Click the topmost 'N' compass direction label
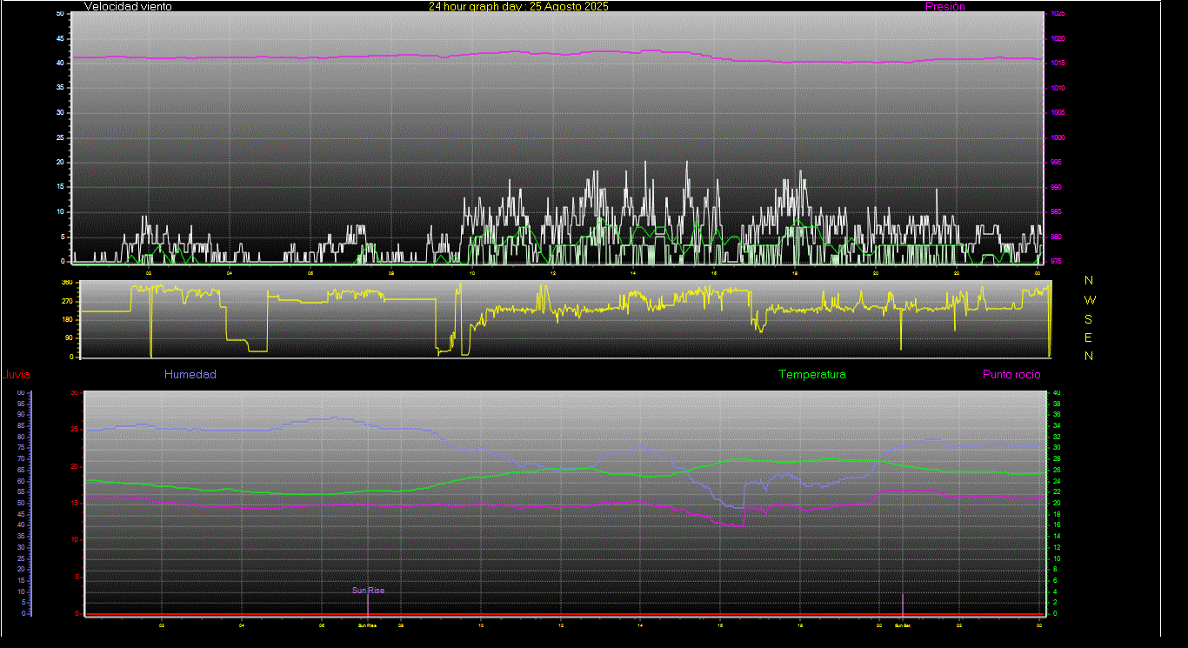The image size is (1188, 648). point(1090,280)
